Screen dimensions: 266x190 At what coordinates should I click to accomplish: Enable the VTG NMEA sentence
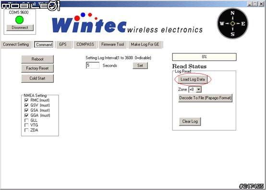pos(26,125)
